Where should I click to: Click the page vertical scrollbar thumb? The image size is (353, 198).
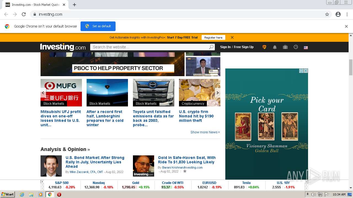(x=351, y=67)
